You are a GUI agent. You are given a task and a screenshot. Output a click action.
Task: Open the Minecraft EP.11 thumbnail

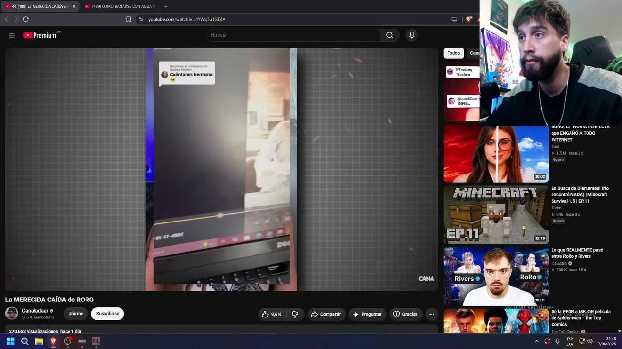[x=496, y=215]
